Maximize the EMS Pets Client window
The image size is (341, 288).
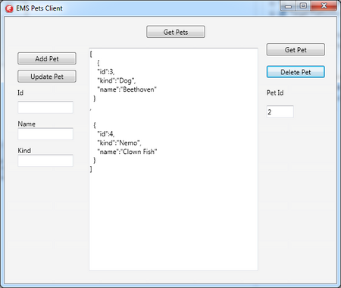pyautogui.click(x=303, y=6)
